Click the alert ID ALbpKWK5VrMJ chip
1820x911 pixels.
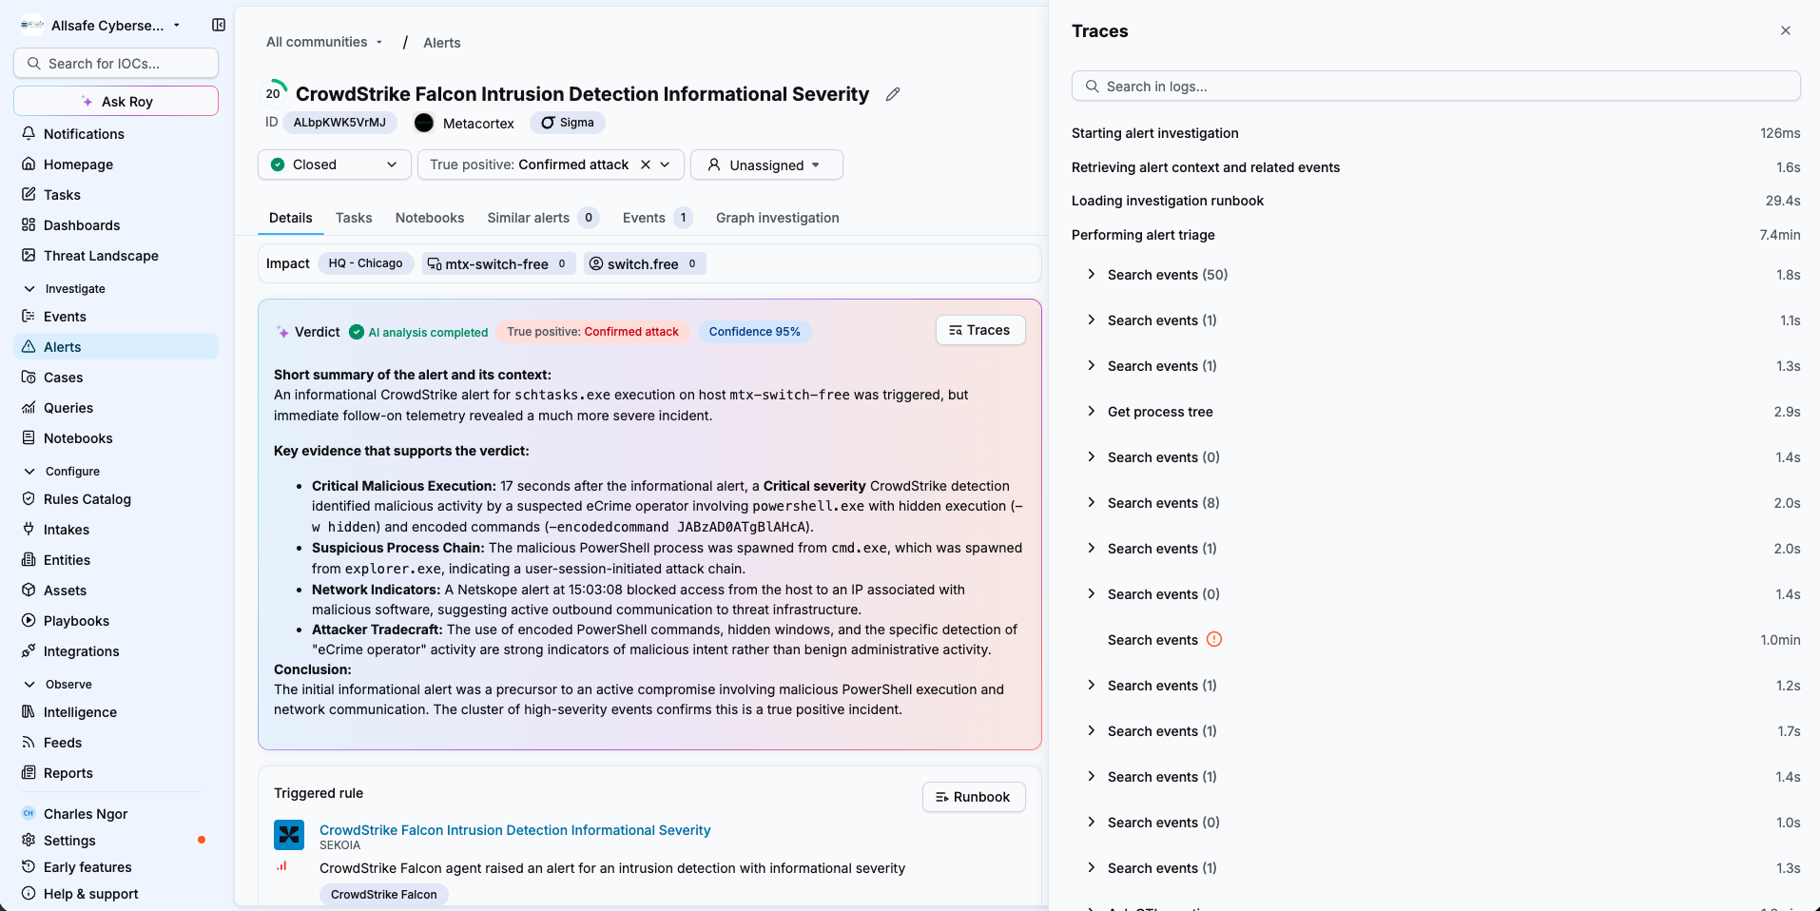click(x=339, y=123)
